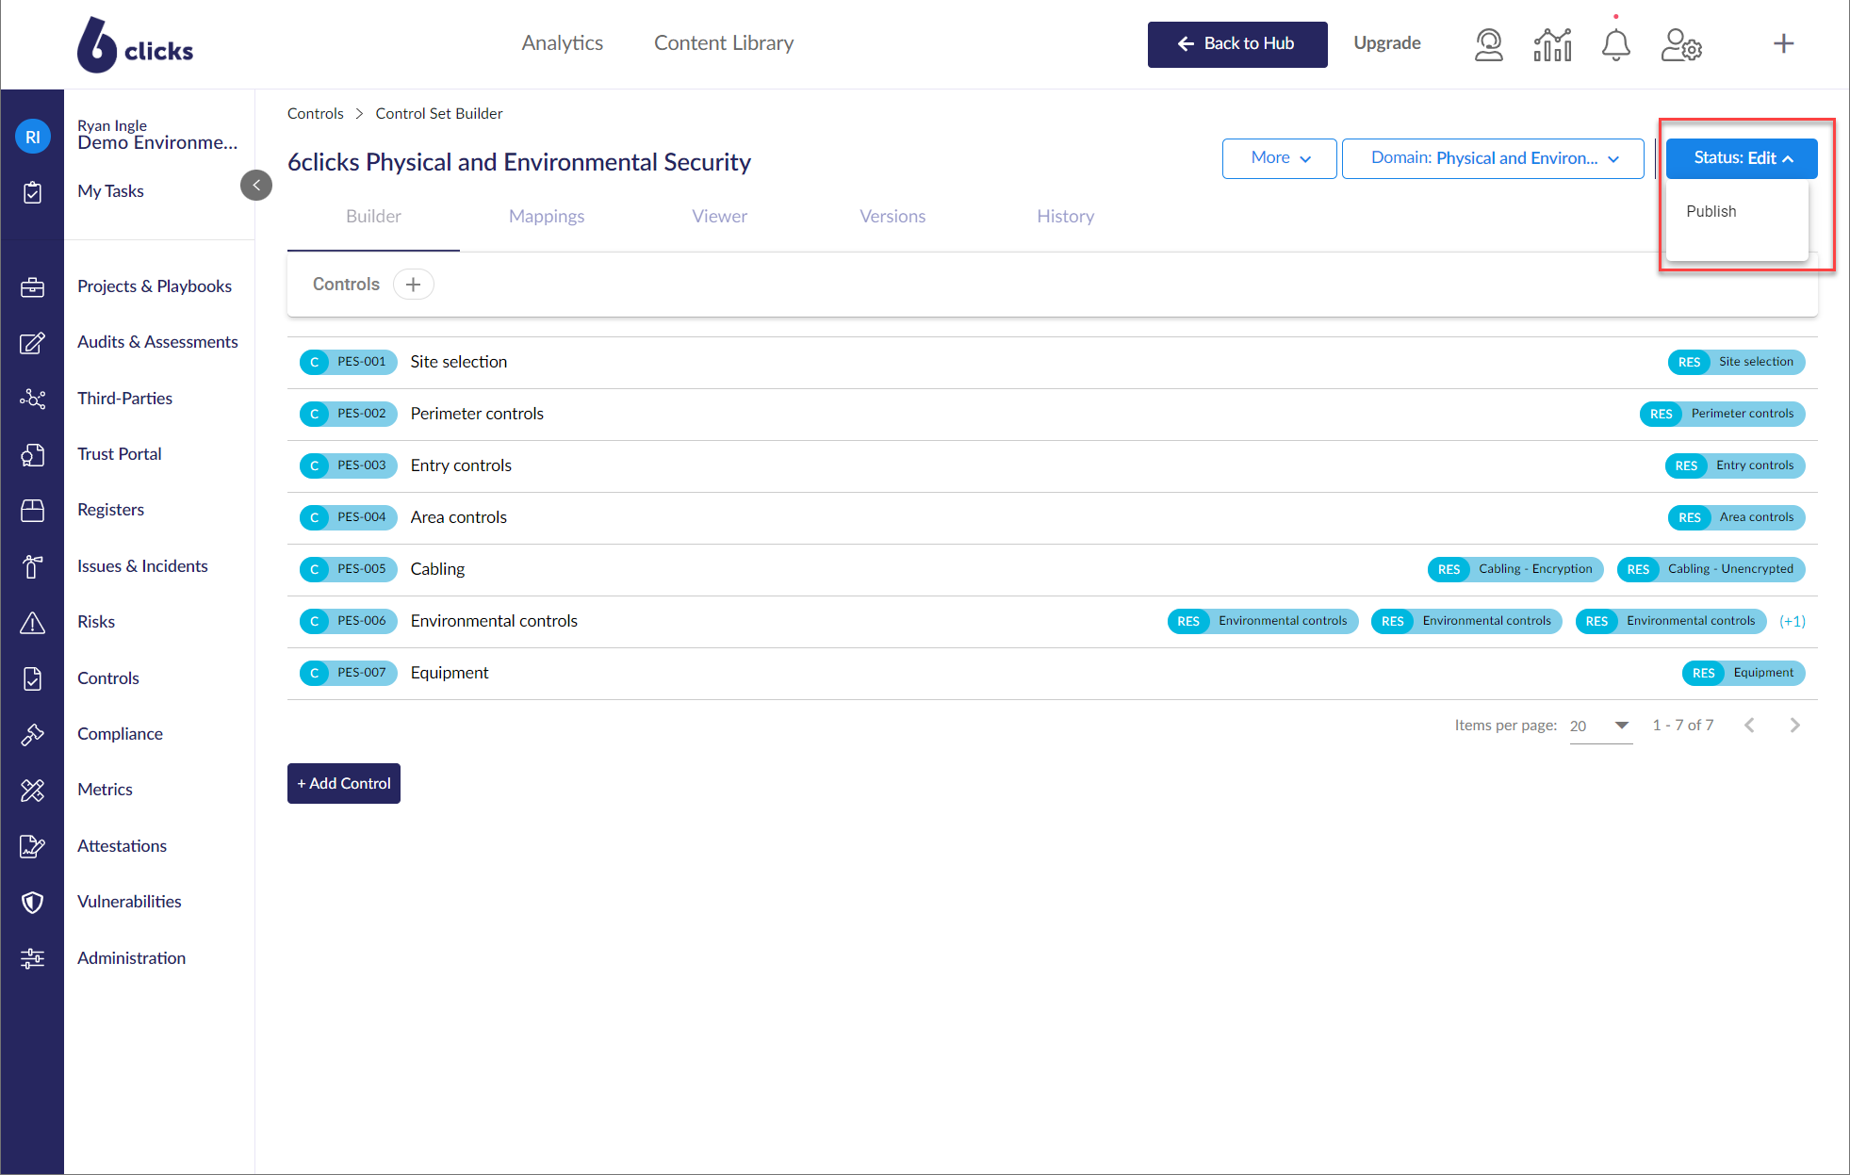This screenshot has height=1175, width=1850.
Task: Open the PES-004 Area controls row
Action: [1053, 517]
